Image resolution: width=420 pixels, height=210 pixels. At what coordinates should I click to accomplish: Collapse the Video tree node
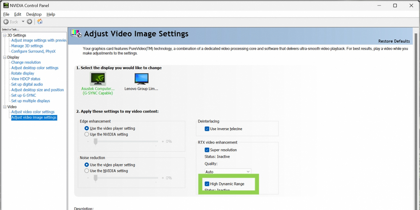tap(5, 107)
